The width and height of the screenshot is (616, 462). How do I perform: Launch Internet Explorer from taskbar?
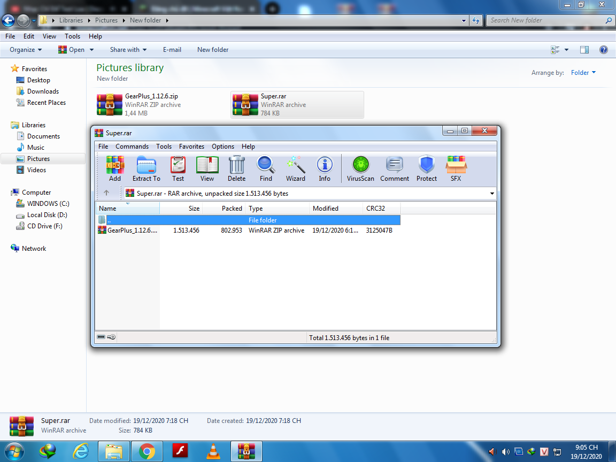click(x=81, y=451)
